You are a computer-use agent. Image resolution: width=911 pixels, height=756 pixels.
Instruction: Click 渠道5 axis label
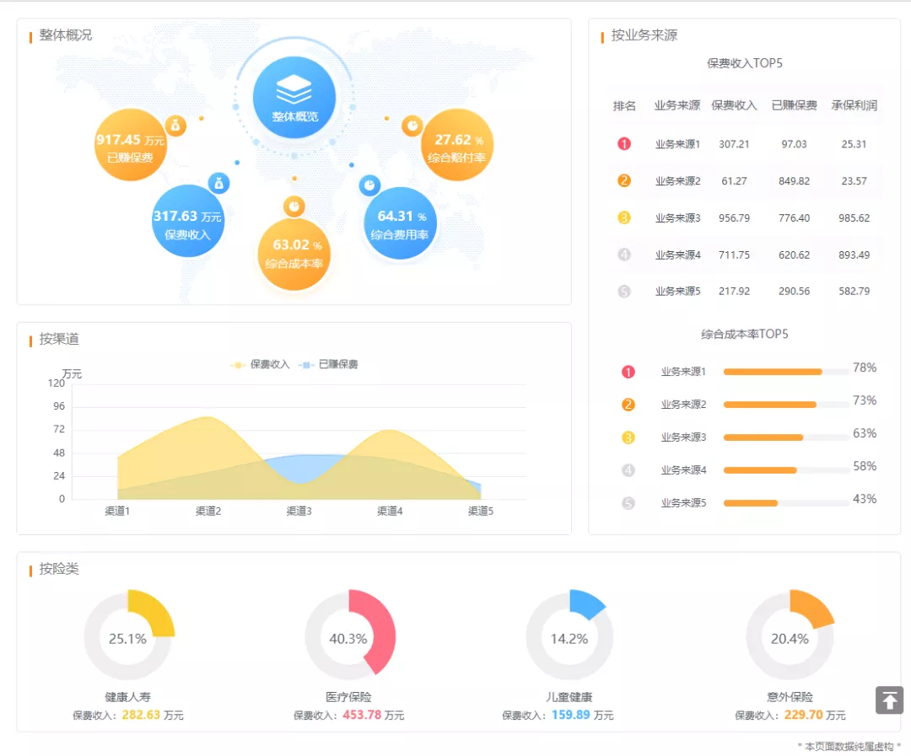(x=481, y=511)
